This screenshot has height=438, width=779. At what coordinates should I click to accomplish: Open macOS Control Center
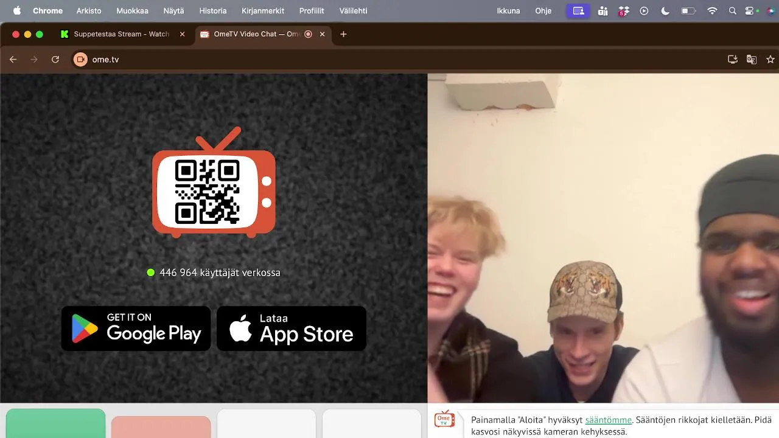tap(749, 11)
